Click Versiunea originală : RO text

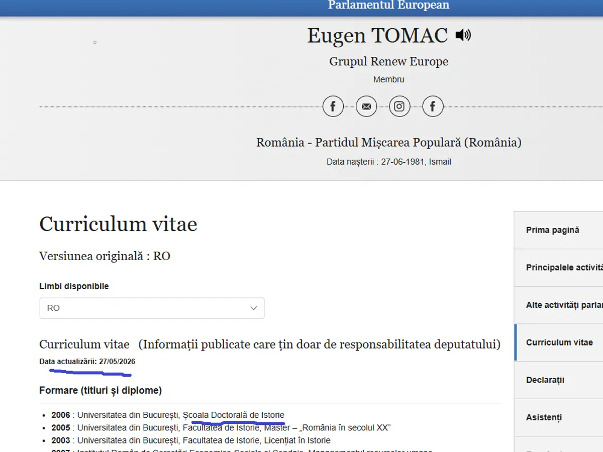(x=105, y=256)
